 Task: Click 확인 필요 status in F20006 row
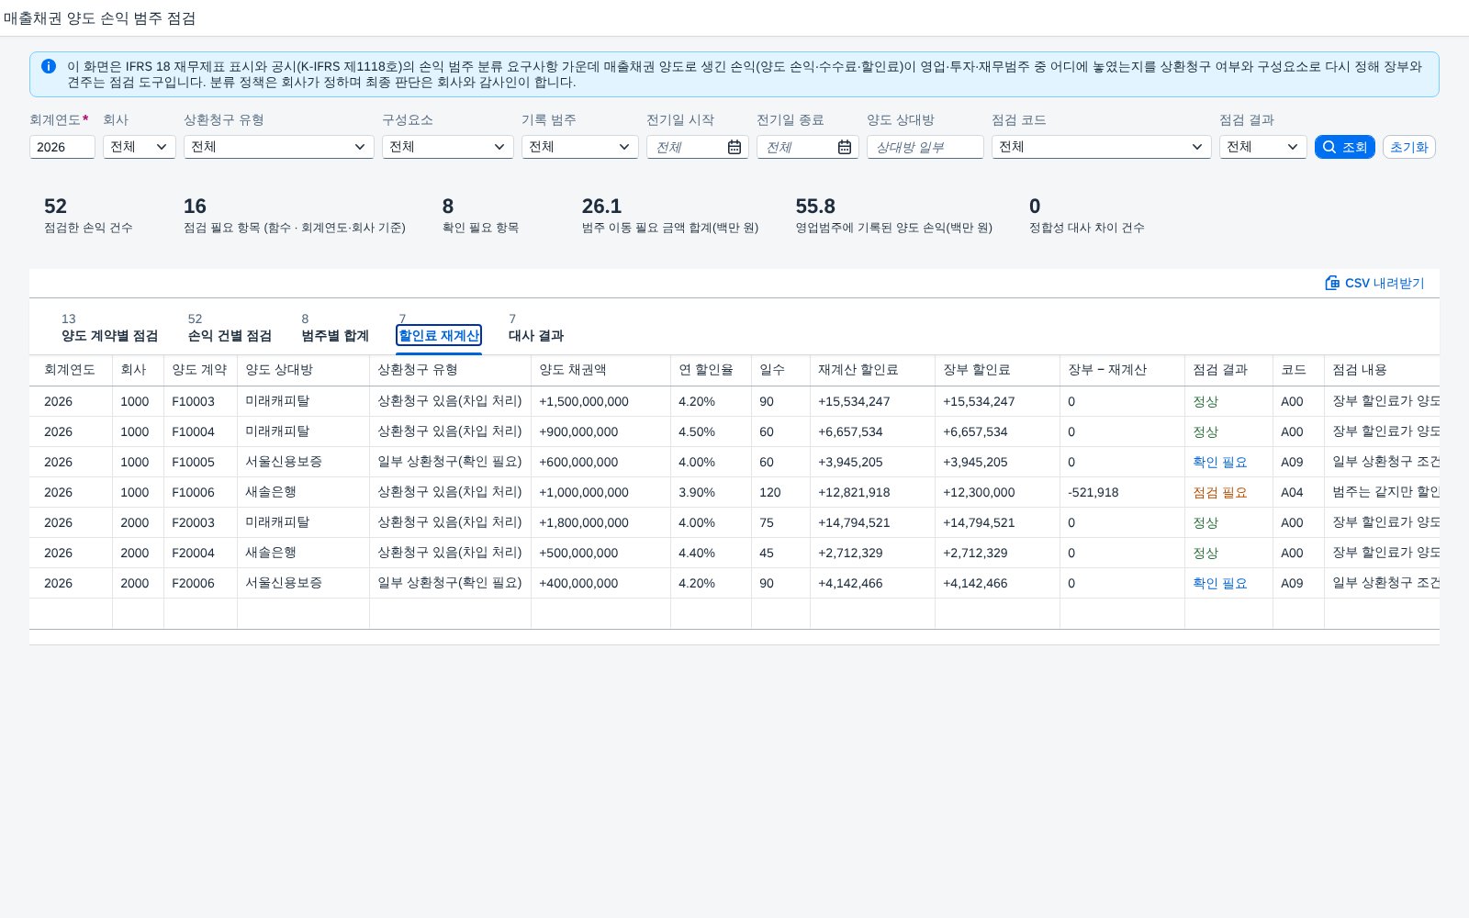tap(1219, 583)
